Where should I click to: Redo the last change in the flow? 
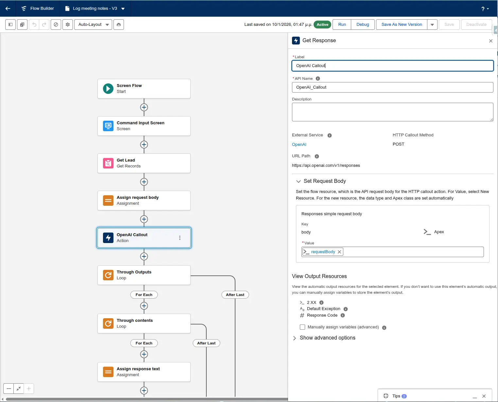[44, 25]
